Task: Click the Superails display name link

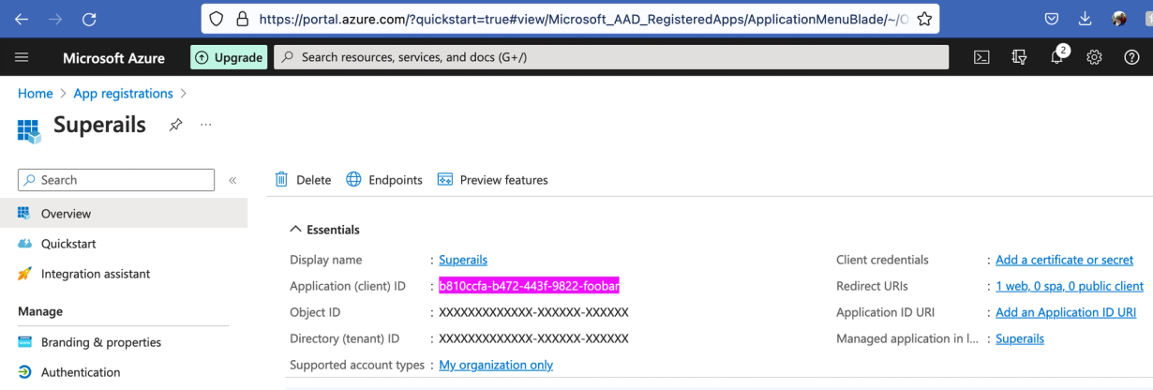Action: tap(463, 260)
